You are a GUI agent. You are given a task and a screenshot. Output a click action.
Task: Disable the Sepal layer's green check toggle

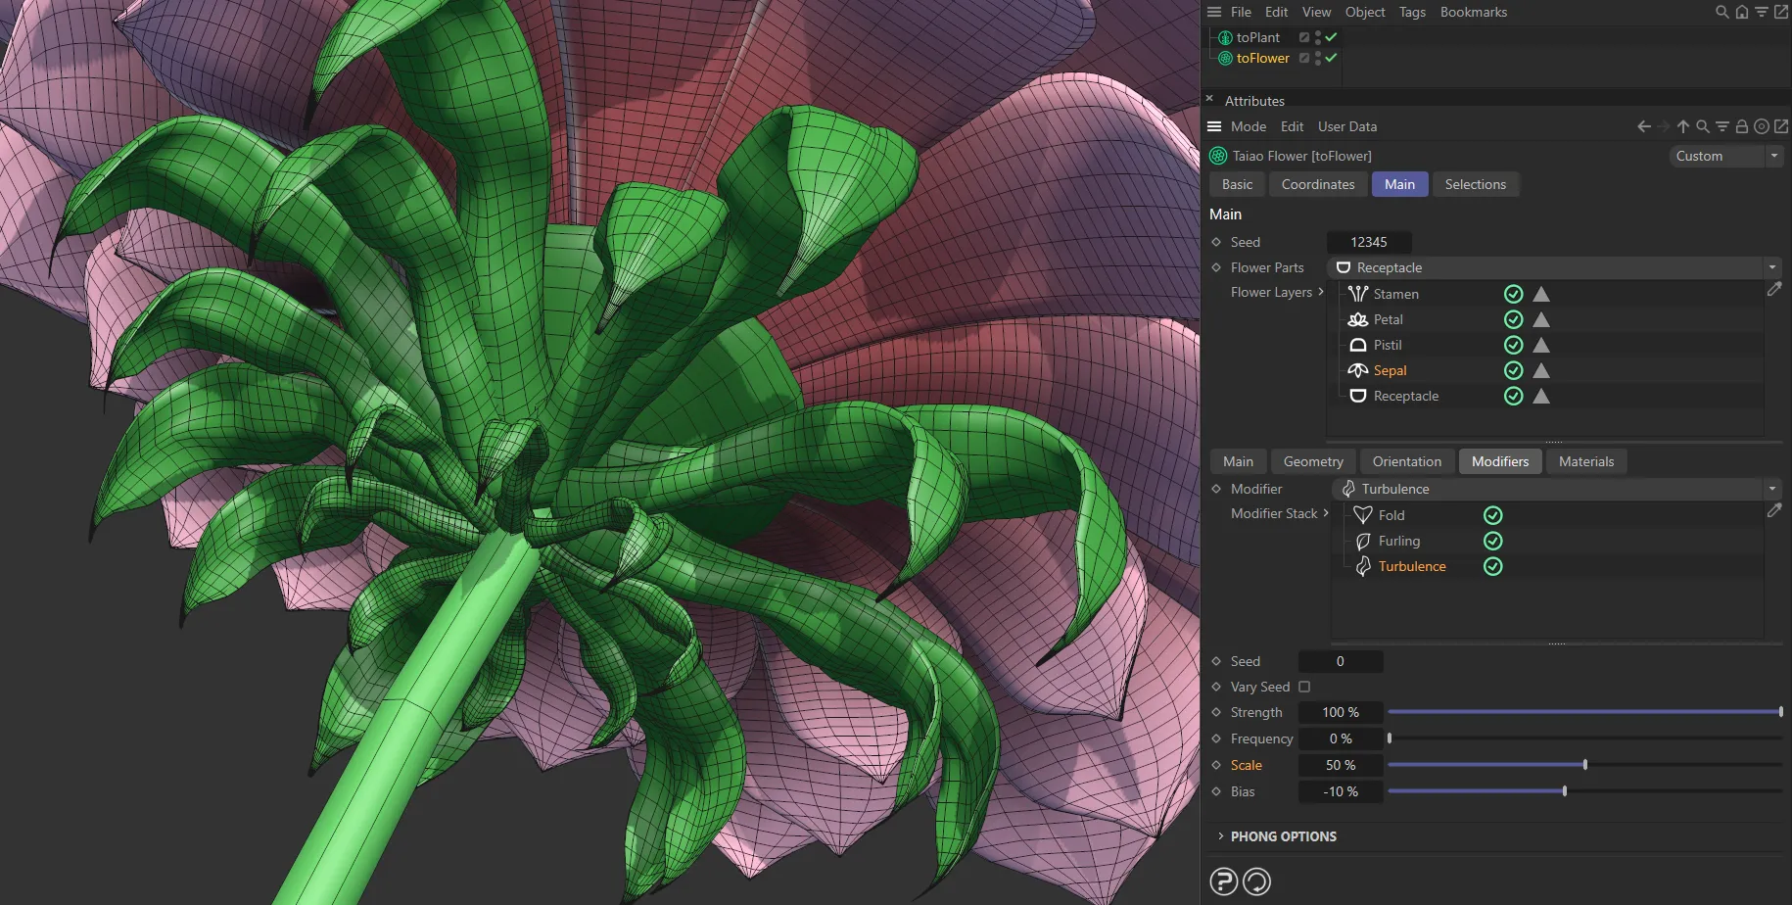1513,370
